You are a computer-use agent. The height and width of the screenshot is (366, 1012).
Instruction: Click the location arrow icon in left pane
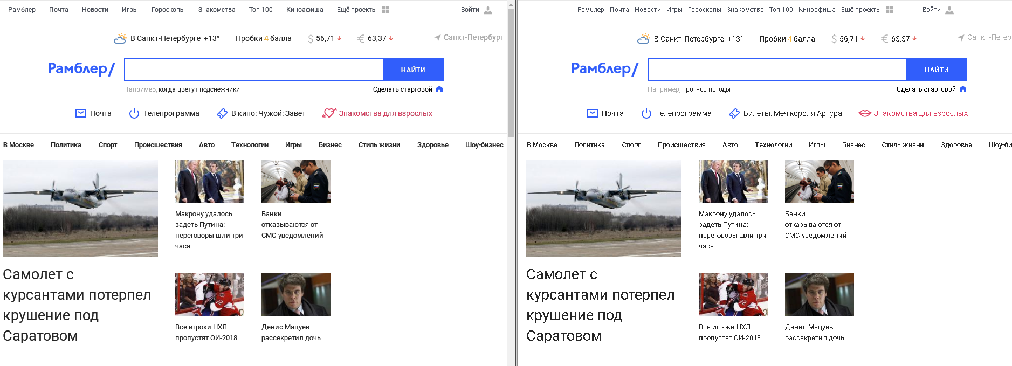click(x=437, y=38)
